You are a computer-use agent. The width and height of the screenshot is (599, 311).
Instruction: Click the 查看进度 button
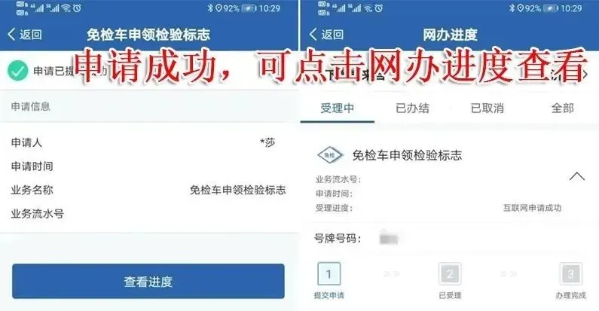[x=148, y=281]
